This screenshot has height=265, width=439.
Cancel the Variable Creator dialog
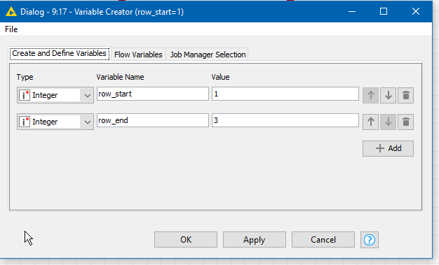(x=323, y=240)
